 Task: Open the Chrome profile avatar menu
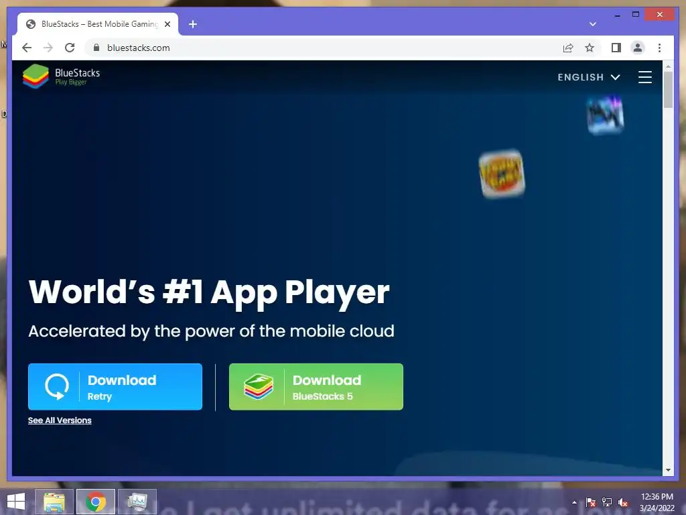pos(638,48)
